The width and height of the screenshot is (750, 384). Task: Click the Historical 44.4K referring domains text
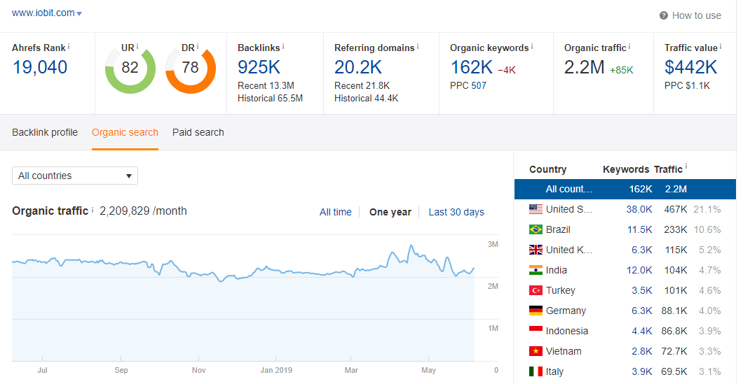(367, 98)
